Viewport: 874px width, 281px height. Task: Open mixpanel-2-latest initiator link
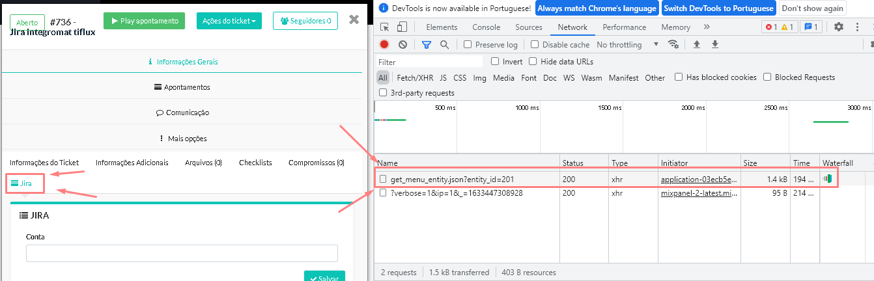699,193
